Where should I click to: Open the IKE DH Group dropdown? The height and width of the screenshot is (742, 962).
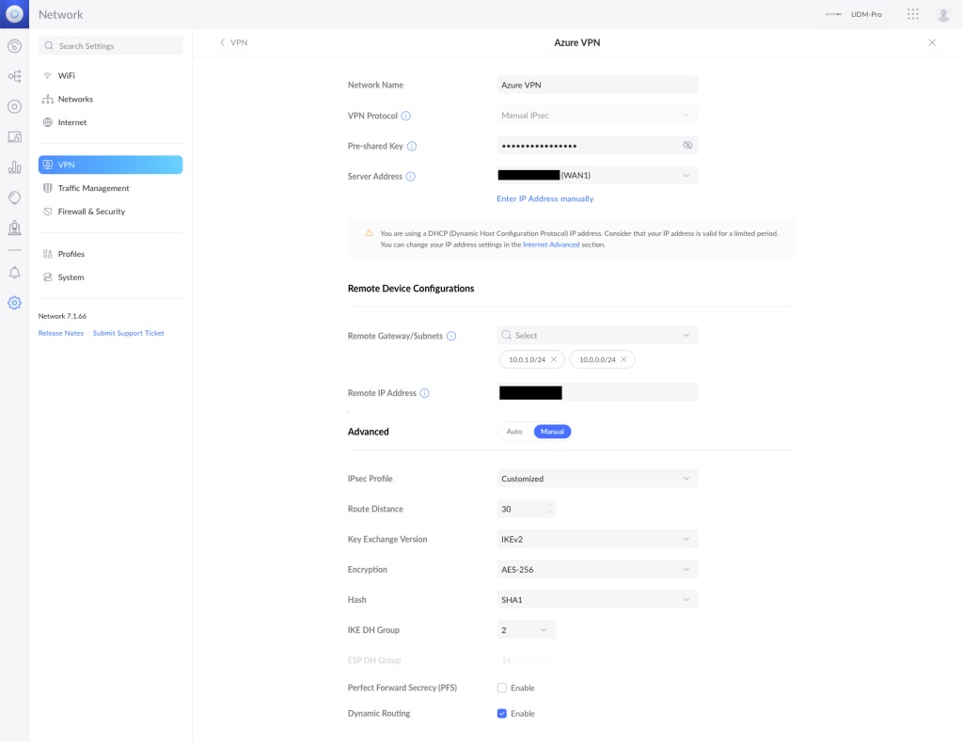pos(526,629)
